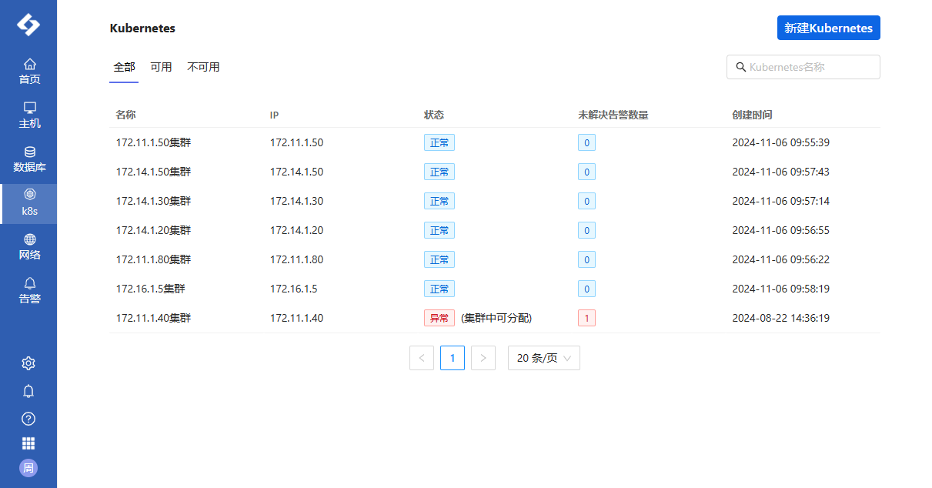Click the alert count 0 for 172.11.1.80集群

coord(586,259)
